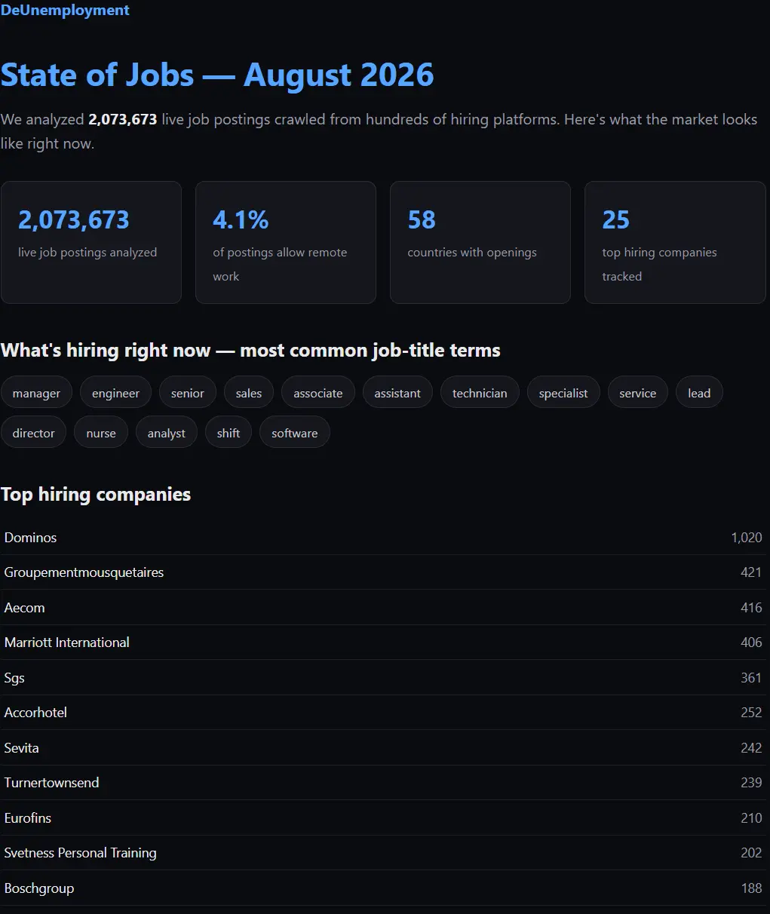Select the senior term chip

point(188,393)
